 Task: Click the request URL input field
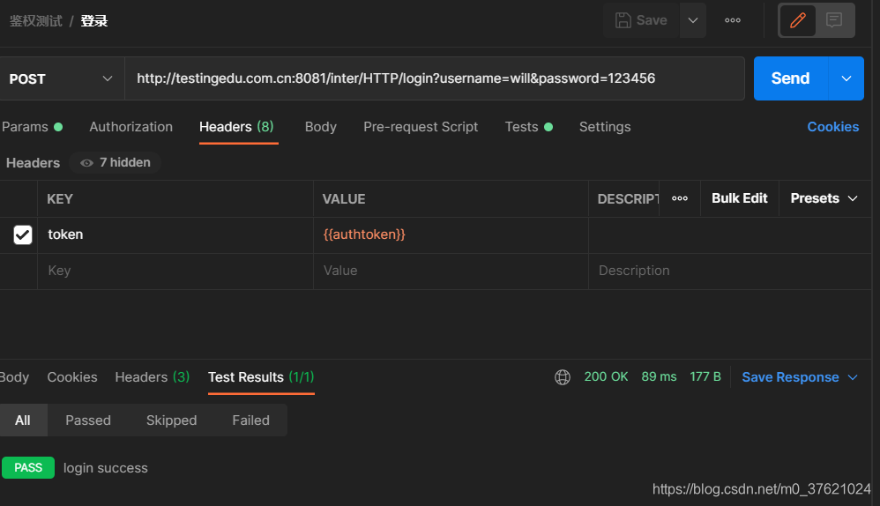tap(435, 78)
